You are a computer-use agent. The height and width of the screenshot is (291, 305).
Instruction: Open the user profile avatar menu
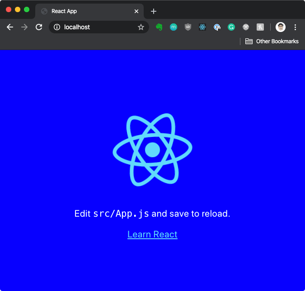(x=281, y=27)
